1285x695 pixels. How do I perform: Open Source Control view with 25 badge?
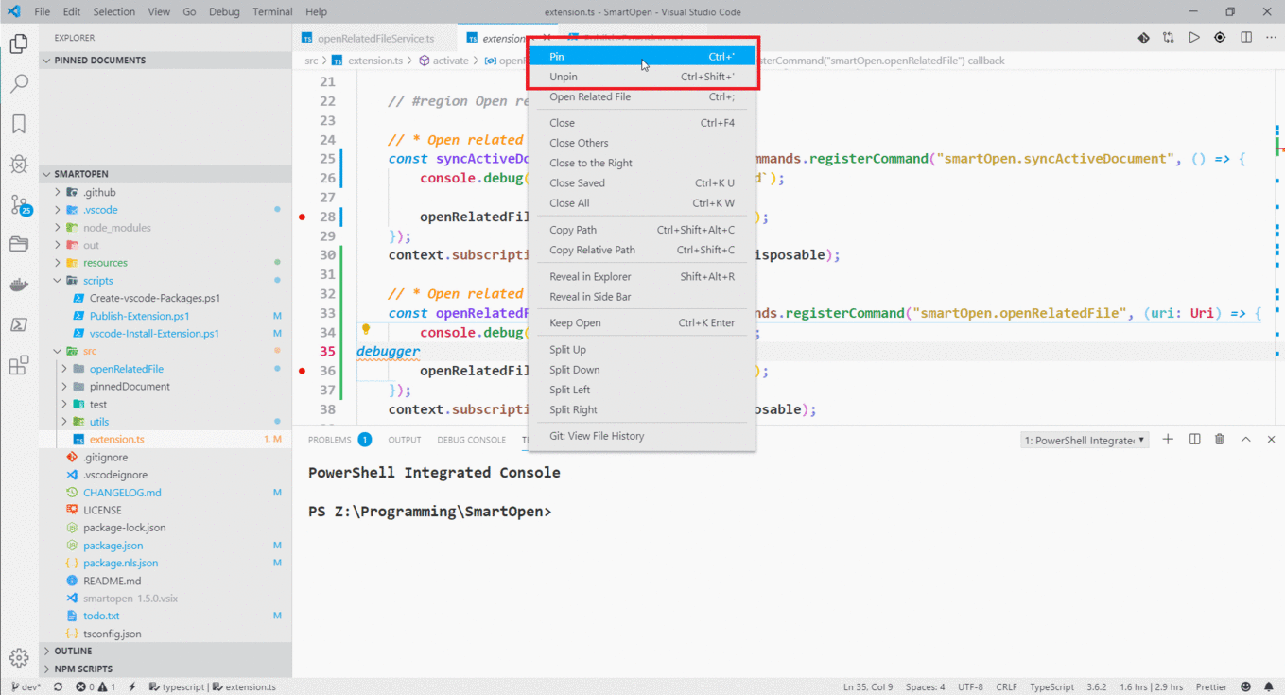[x=20, y=204]
